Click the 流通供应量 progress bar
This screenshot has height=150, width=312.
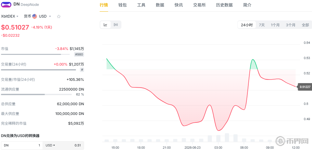36,94
